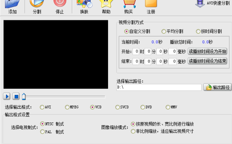Choose VCD output format
Image resolution: width=232 pixels, height=144 pixels.
96,107
